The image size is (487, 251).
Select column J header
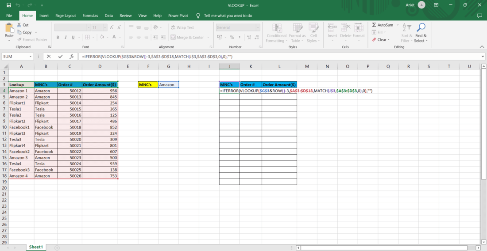click(229, 66)
